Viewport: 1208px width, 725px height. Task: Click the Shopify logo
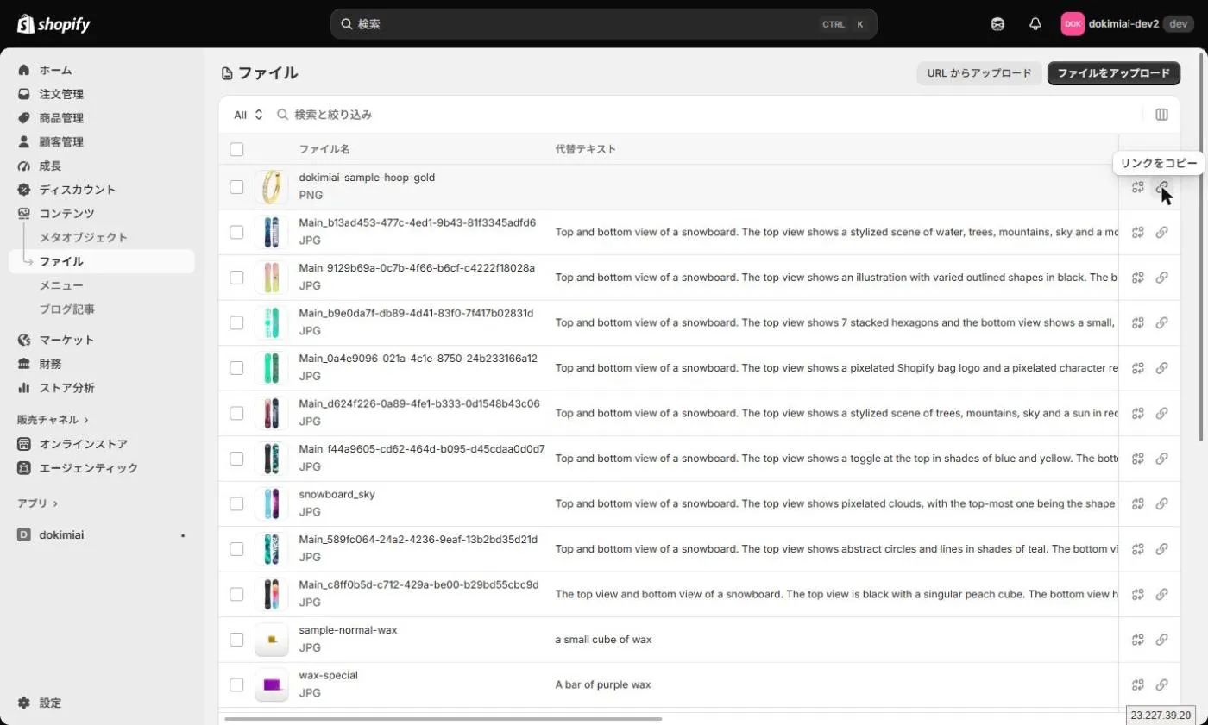pos(53,24)
